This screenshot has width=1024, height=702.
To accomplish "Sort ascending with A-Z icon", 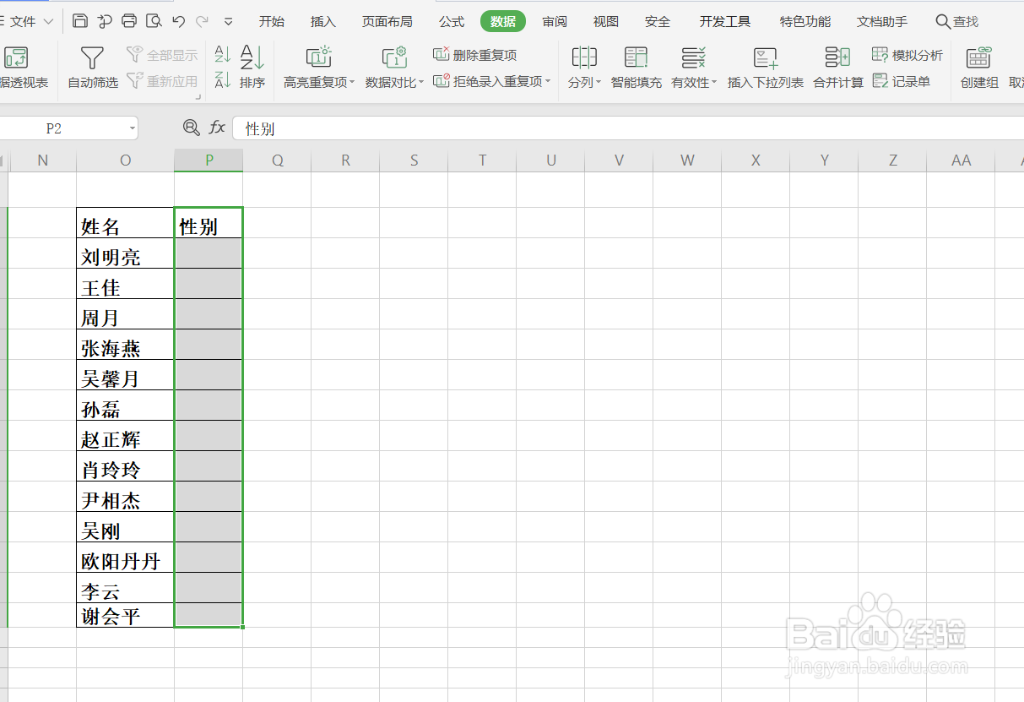I will 223,55.
